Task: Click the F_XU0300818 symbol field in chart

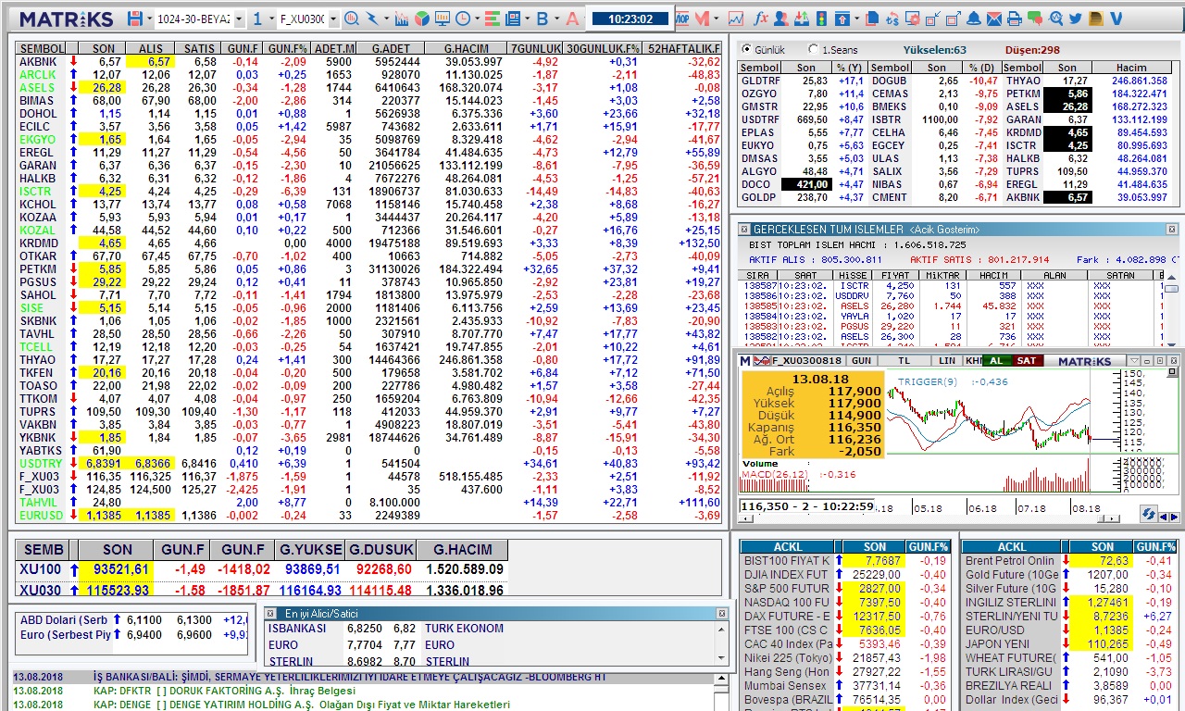Action: click(x=810, y=361)
